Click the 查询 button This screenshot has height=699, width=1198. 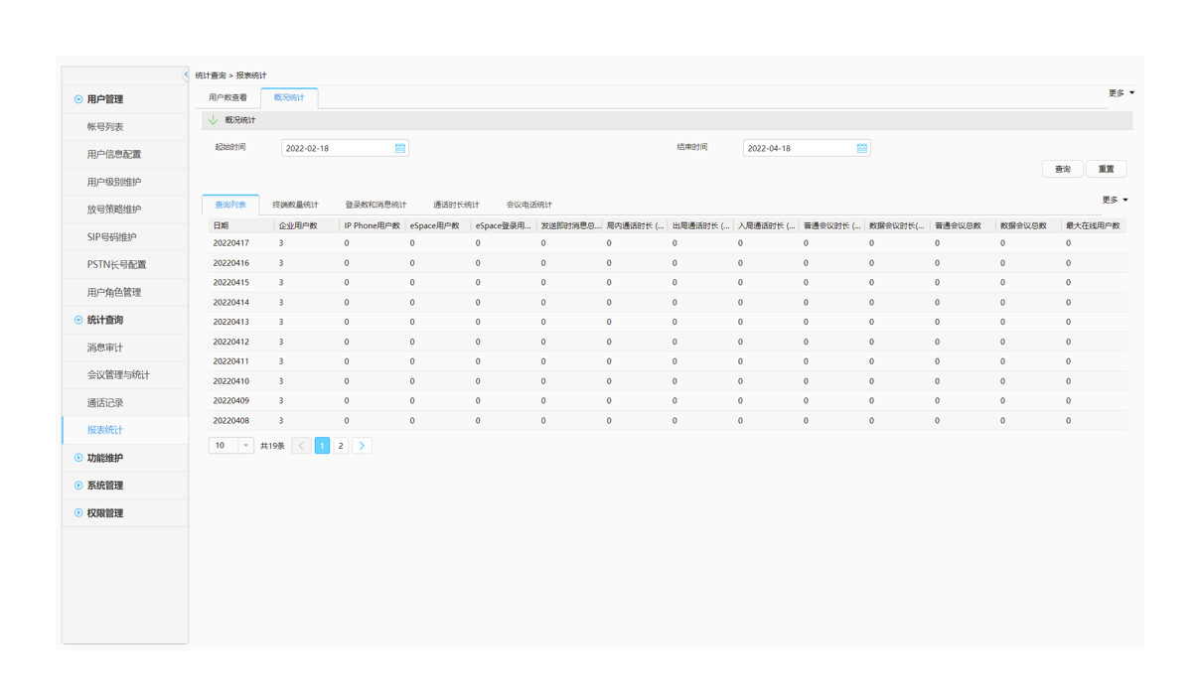coord(1062,169)
